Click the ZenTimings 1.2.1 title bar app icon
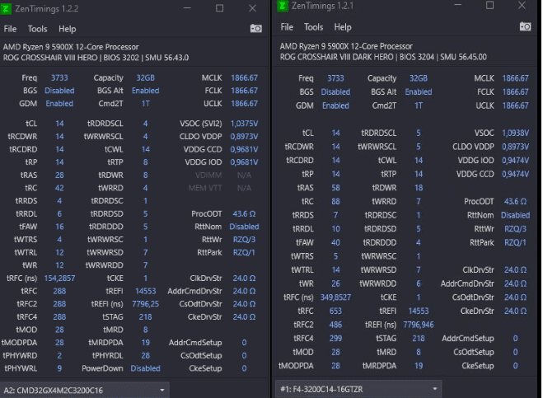543x398 pixels. point(283,7)
